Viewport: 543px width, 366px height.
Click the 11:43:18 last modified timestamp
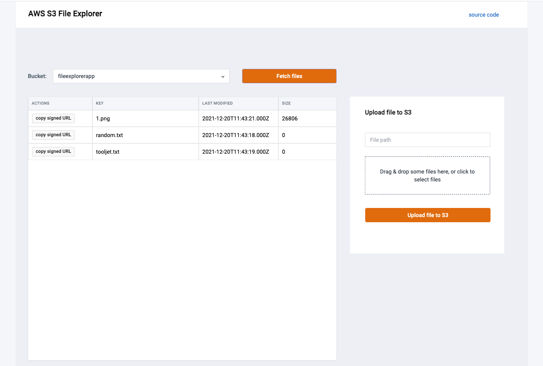coord(236,135)
